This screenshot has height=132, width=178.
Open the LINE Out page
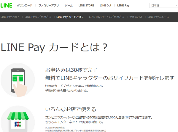pos(106,5)
